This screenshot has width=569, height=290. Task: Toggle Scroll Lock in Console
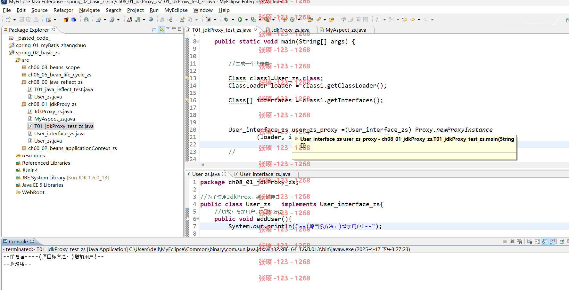537,241
